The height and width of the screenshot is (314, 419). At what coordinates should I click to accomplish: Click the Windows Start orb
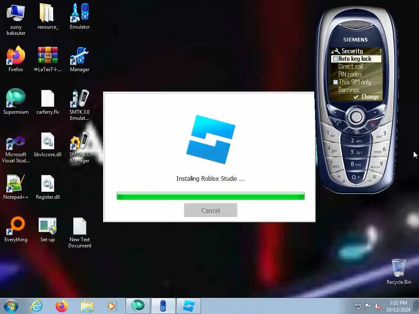[11, 306]
